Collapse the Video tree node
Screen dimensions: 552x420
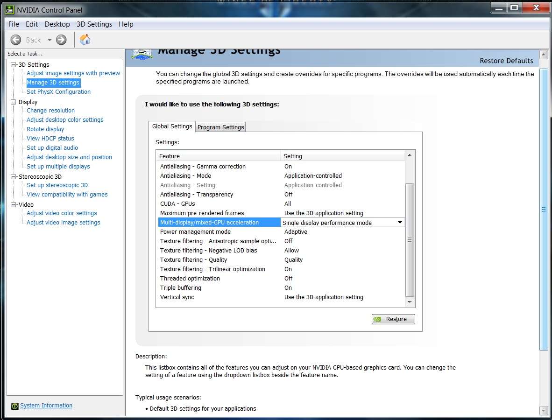click(14, 204)
